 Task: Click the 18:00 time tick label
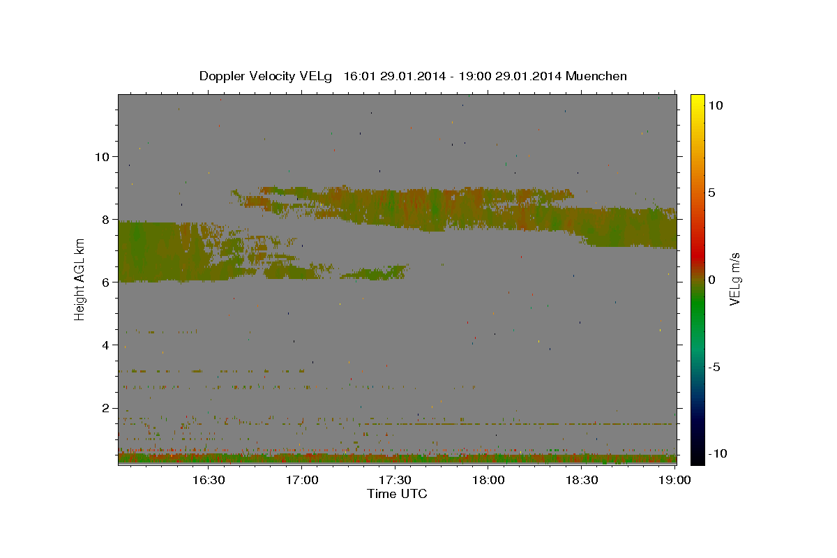click(x=488, y=480)
